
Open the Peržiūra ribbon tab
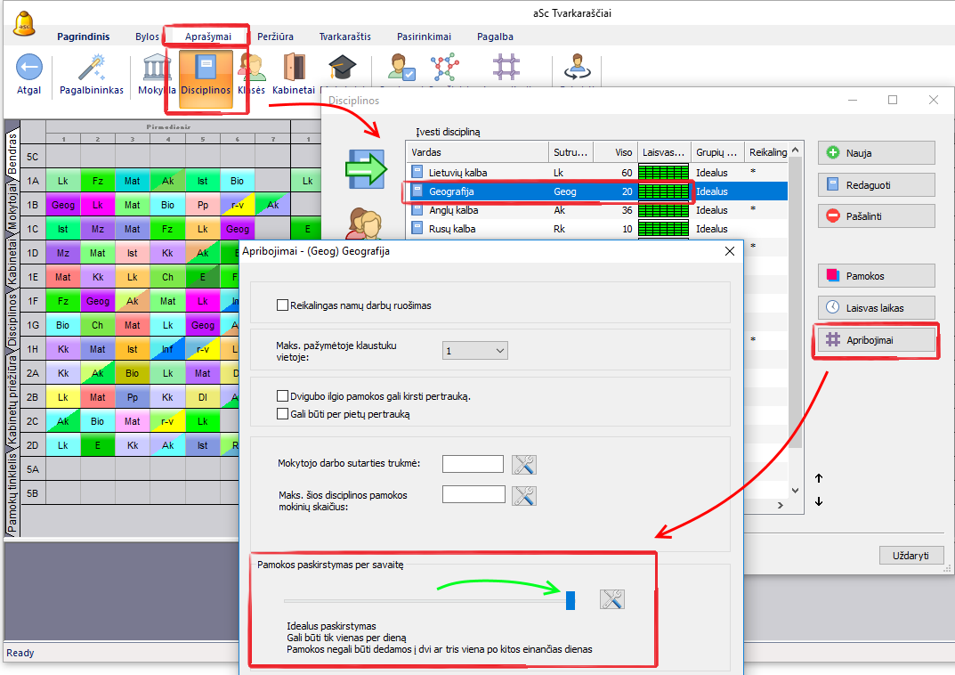[x=275, y=37]
